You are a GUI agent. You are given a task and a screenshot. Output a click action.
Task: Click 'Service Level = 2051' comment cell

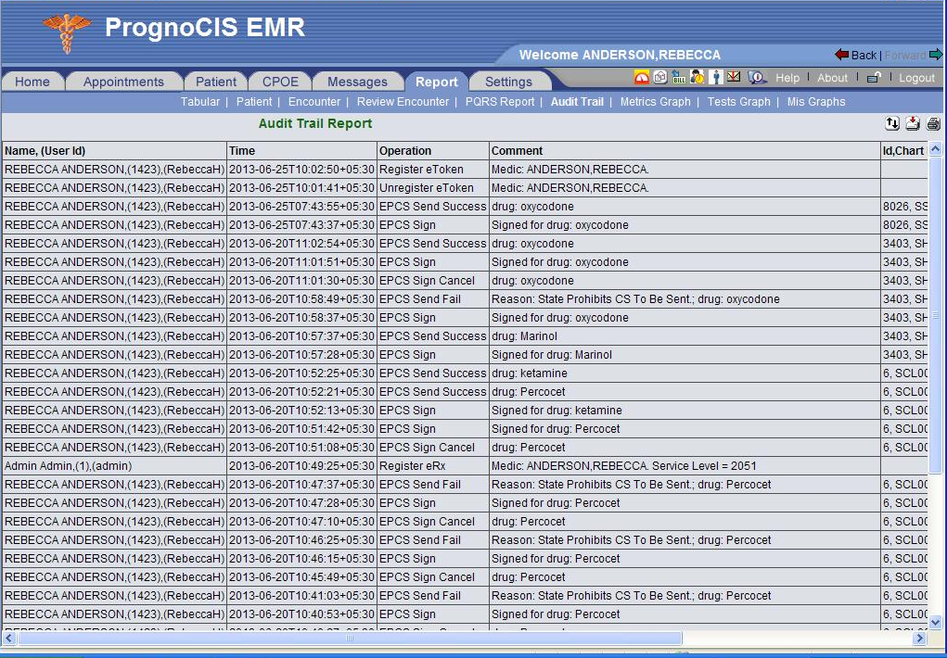pyautogui.click(x=685, y=465)
